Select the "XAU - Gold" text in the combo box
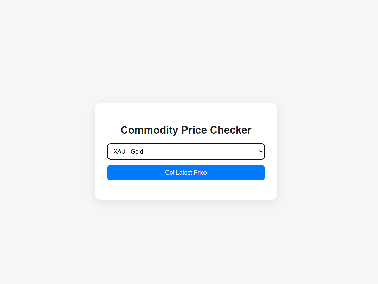 coord(128,151)
